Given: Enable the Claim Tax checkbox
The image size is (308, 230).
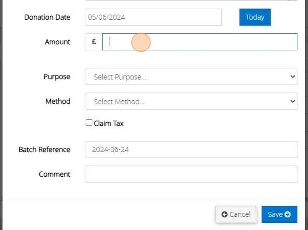Looking at the screenshot, I should point(89,123).
